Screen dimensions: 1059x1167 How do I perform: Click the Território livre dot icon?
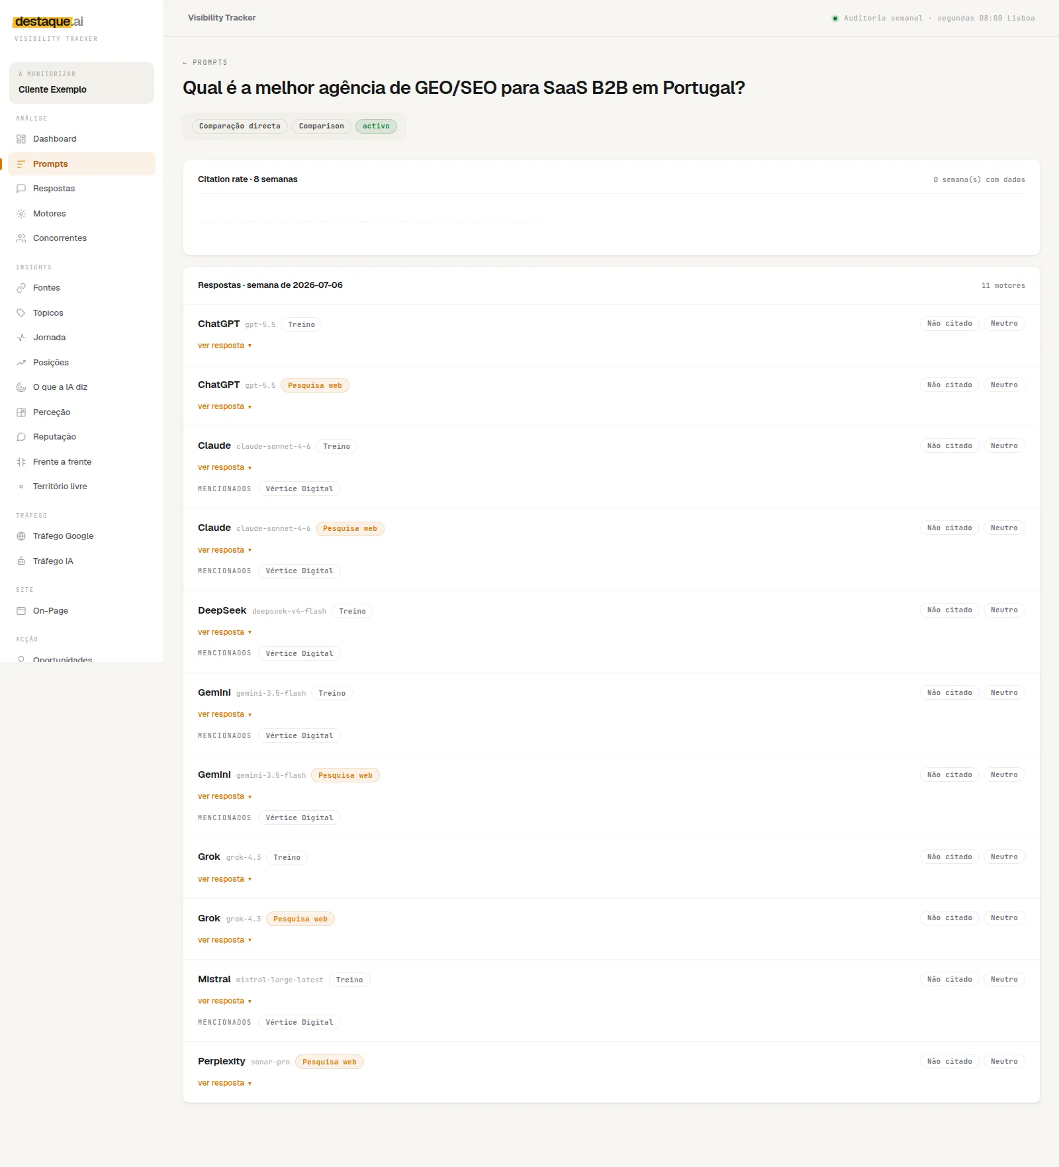tap(21, 487)
